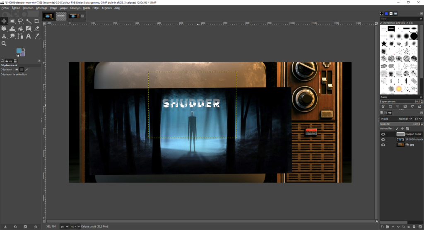This screenshot has width=424, height=230.
Task: Open the brush filter tag dropdown
Action: pos(421,19)
